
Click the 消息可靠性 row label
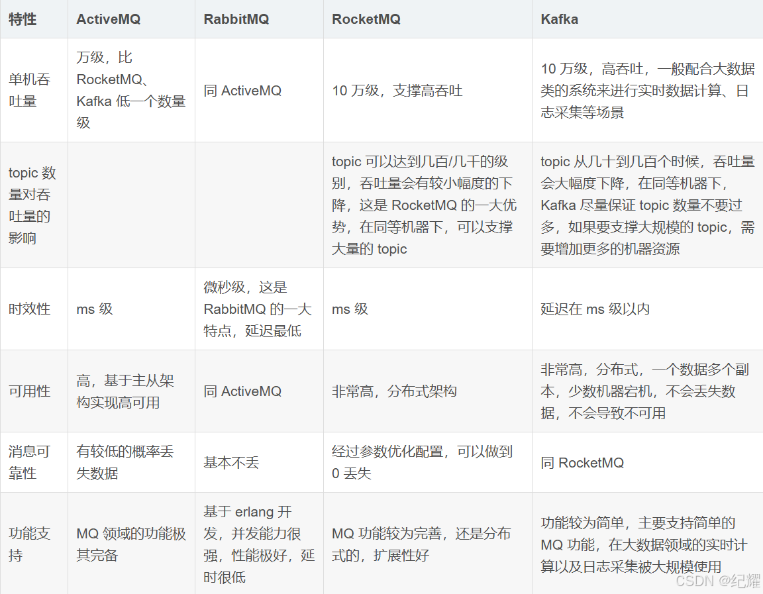(x=28, y=462)
